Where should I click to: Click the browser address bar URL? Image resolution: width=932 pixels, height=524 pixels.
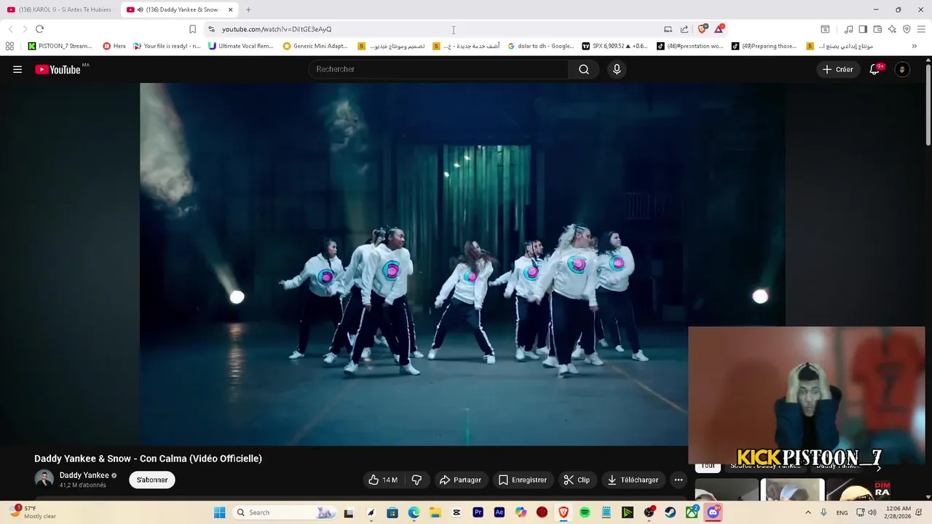click(x=277, y=29)
